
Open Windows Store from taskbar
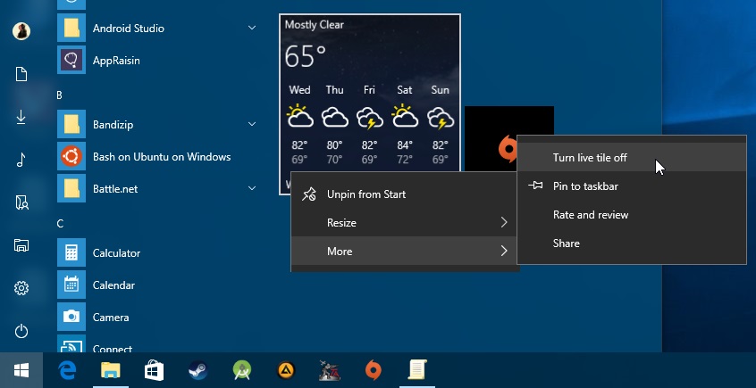coord(154,371)
